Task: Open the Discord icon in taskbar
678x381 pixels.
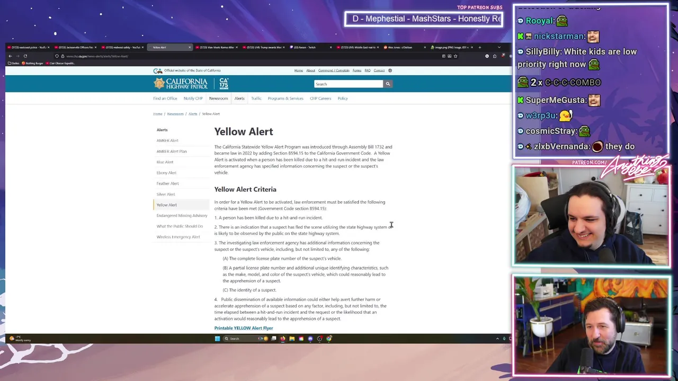Action: [310, 339]
